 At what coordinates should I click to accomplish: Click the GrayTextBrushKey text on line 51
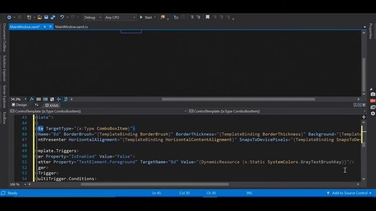point(321,162)
